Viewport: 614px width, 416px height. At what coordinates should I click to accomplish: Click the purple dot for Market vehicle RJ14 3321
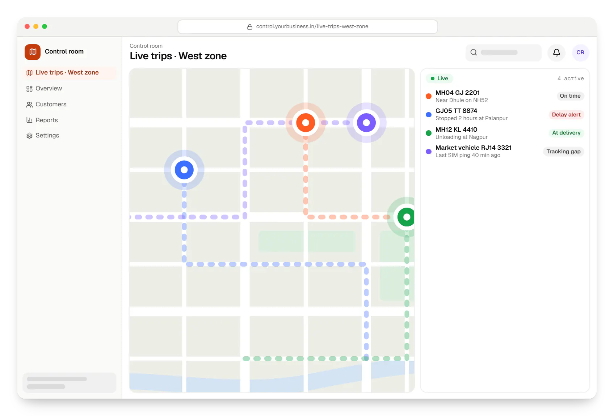click(429, 152)
